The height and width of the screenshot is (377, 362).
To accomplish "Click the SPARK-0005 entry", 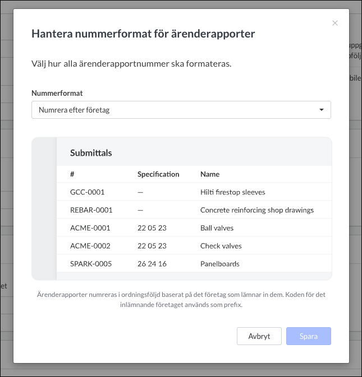I will coord(91,264).
